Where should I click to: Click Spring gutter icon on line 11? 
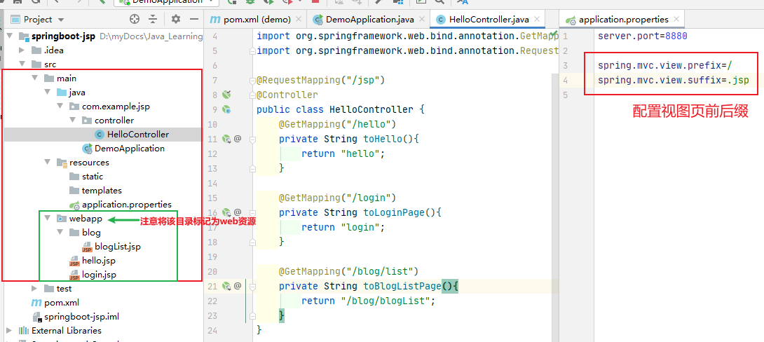tap(226, 139)
